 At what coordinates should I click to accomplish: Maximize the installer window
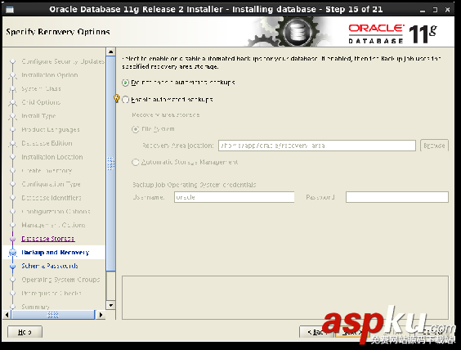tap(435, 10)
